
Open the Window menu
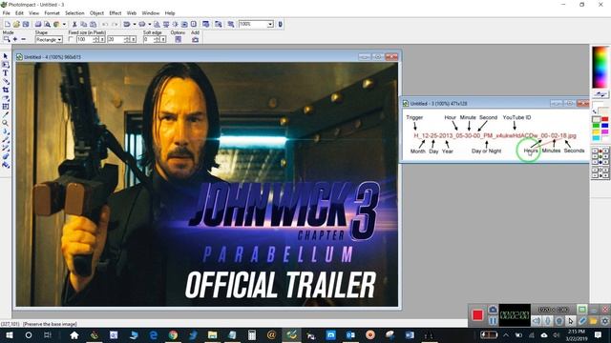click(x=151, y=13)
